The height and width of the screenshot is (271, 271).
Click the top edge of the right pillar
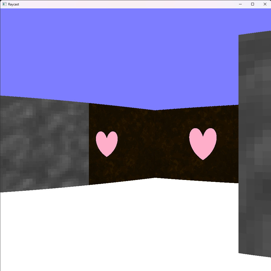[255, 33]
